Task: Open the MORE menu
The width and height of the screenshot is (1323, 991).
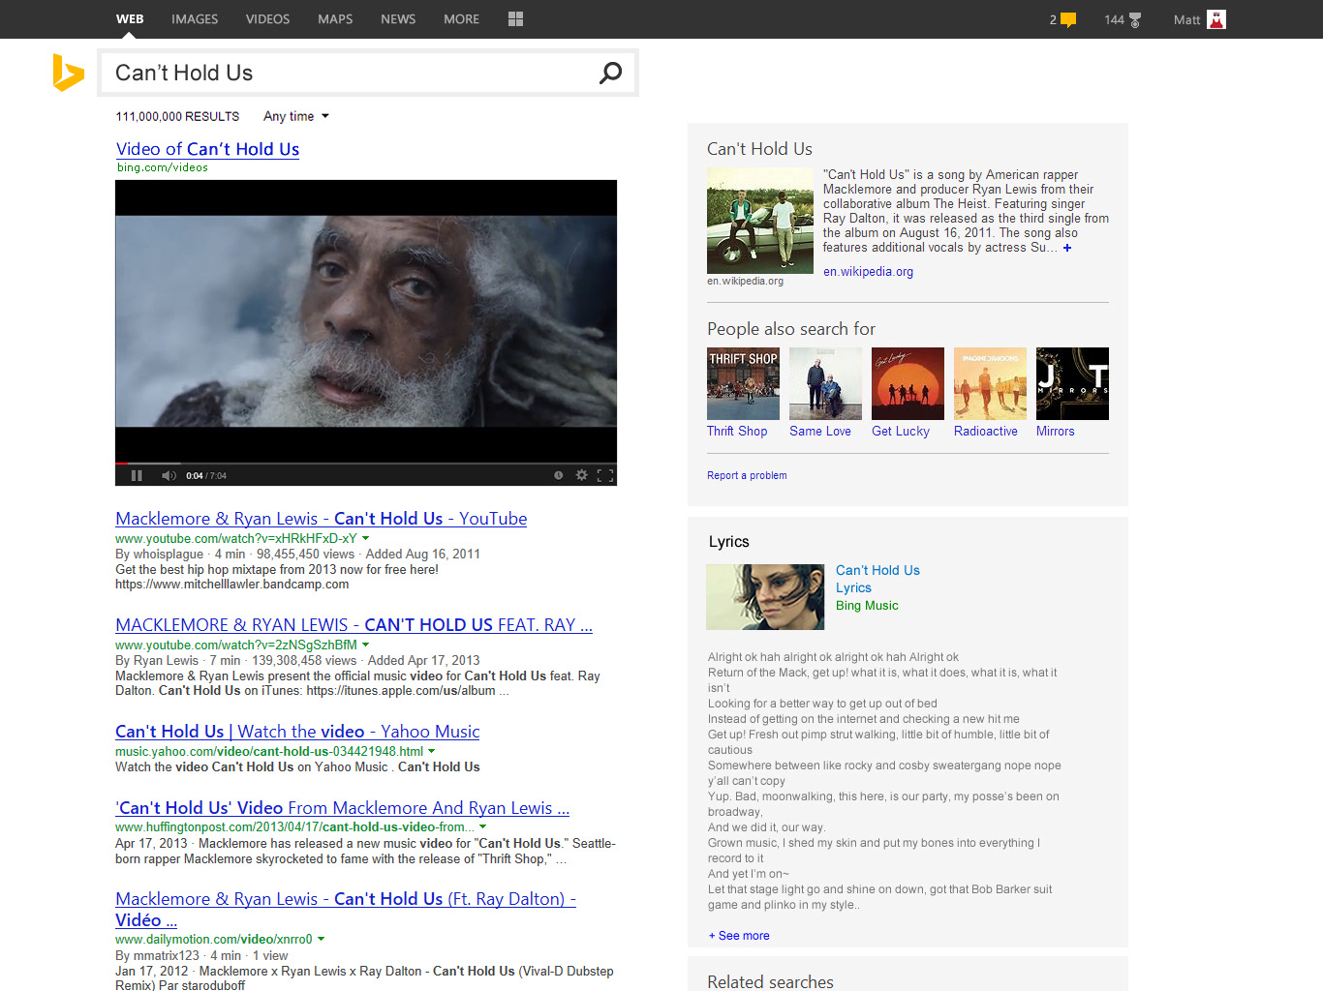Action: (461, 19)
